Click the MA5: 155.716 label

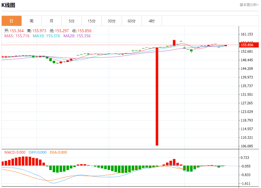coord(17,36)
